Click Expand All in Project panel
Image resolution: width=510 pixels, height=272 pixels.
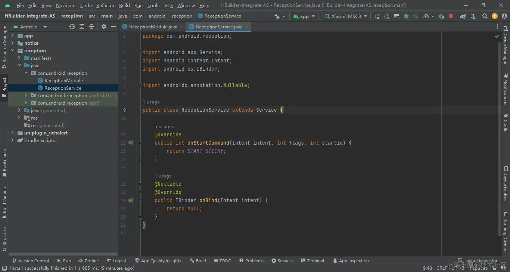(82, 27)
